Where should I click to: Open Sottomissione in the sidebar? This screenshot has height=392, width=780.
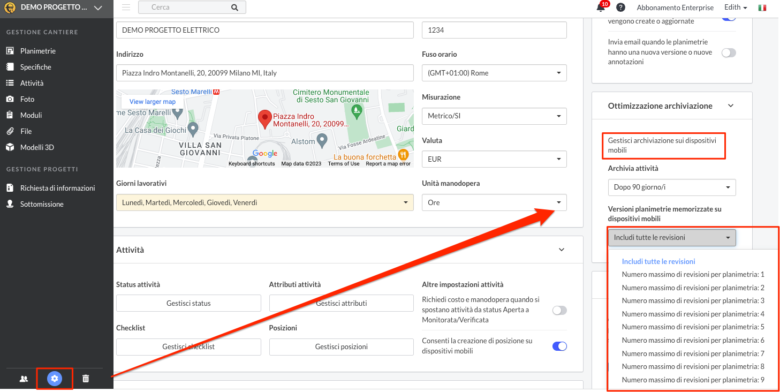(x=42, y=204)
